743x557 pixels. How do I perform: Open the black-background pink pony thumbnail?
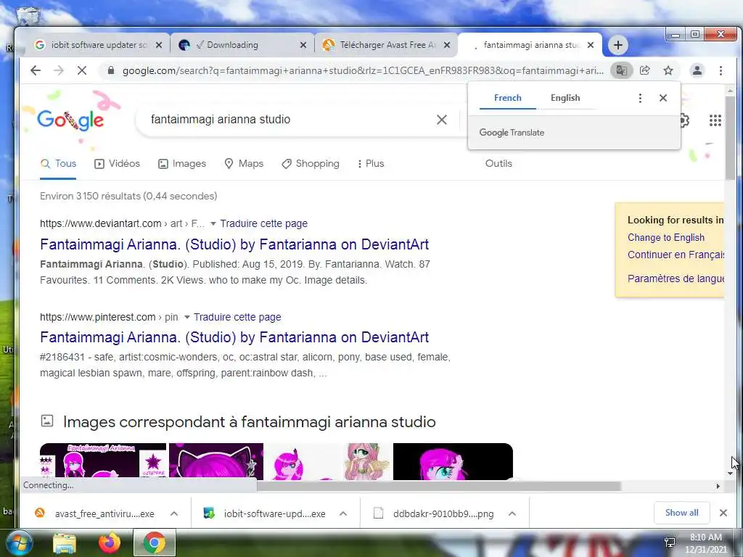tap(453, 462)
